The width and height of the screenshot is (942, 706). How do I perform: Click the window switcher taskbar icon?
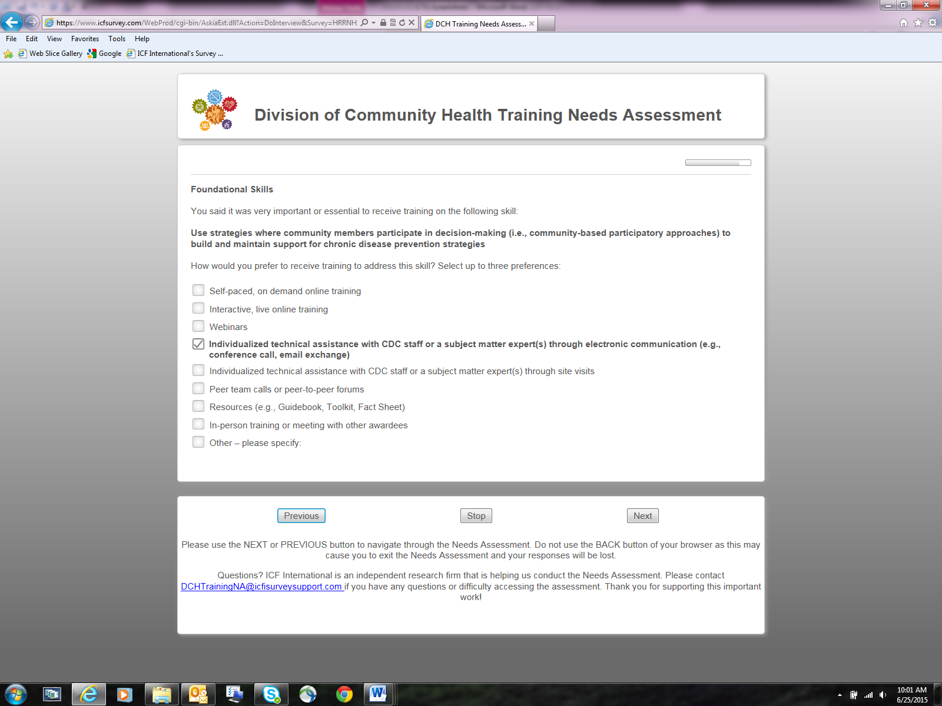(52, 694)
